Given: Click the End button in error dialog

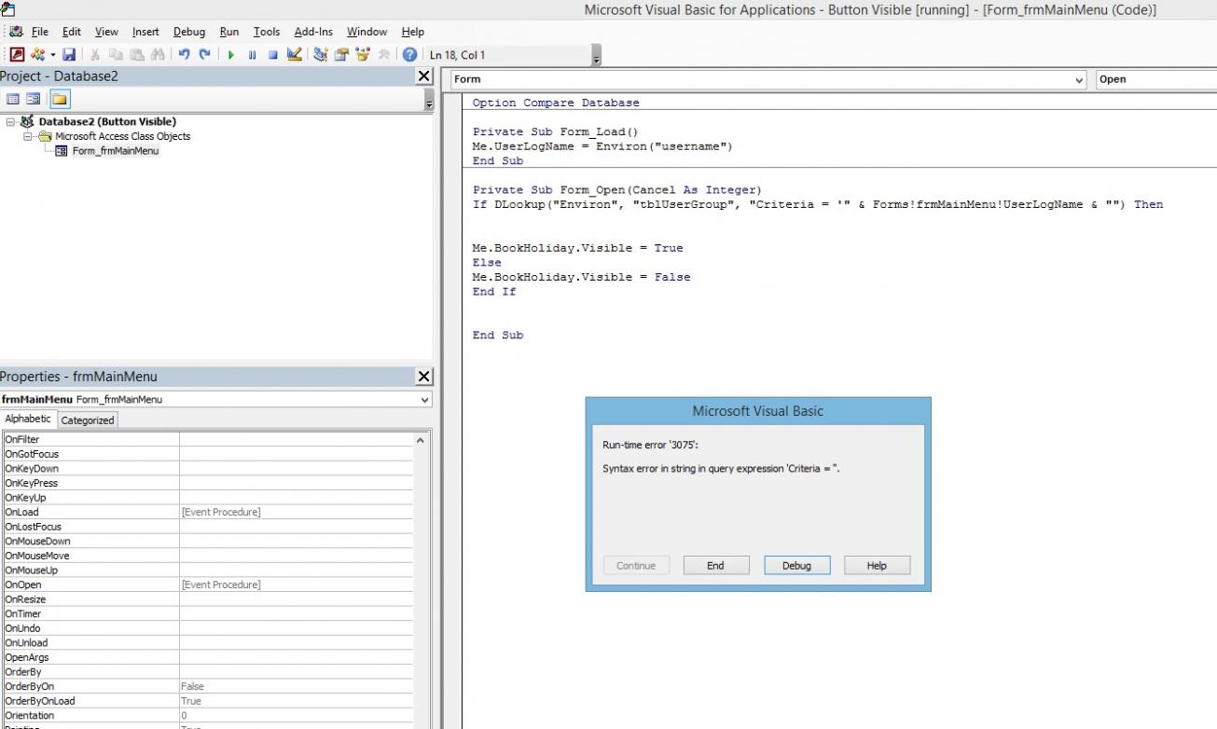Looking at the screenshot, I should [x=715, y=566].
